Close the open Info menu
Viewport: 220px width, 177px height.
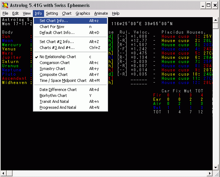pyautogui.click(x=38, y=13)
